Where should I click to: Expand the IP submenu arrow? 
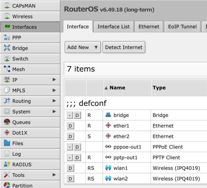pos(54,79)
